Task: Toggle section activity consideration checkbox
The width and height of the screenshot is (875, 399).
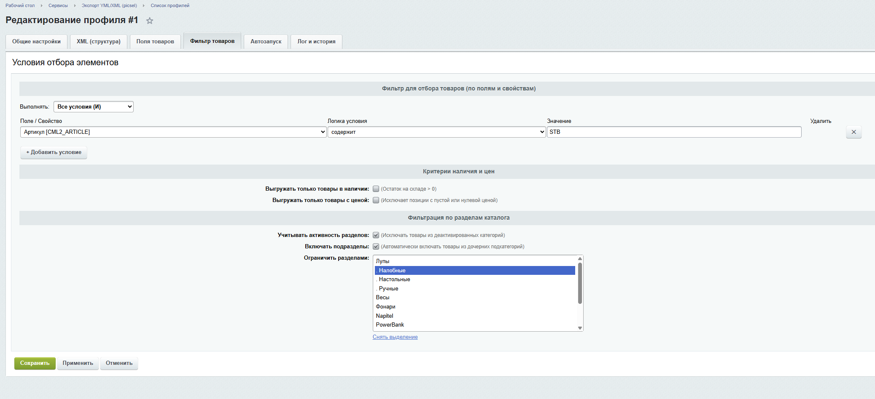Action: coord(376,235)
